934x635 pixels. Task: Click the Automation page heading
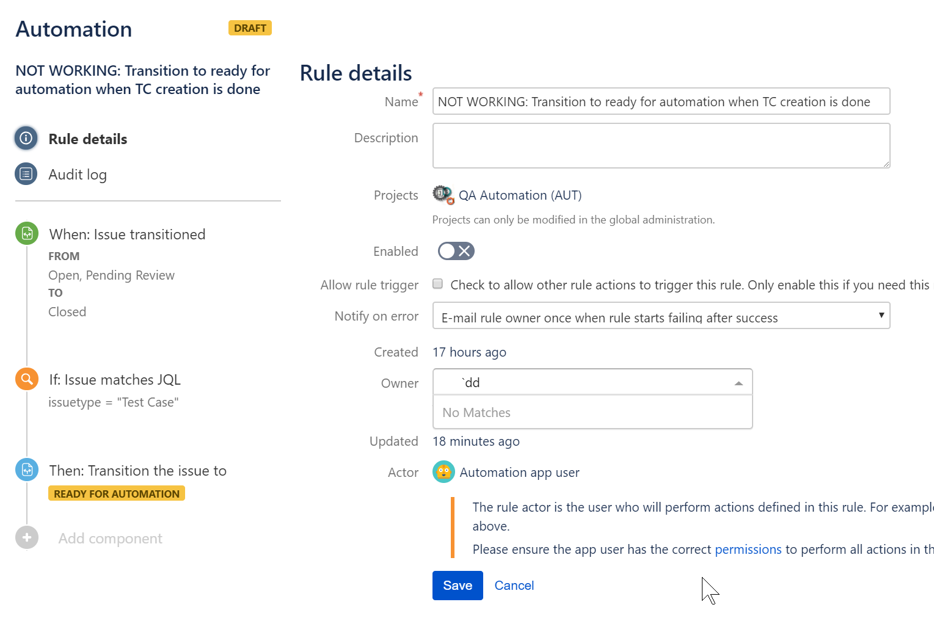point(74,29)
